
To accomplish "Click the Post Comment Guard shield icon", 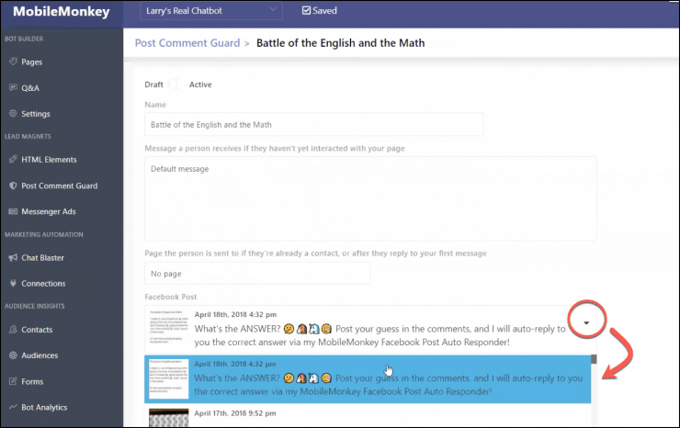I will coord(13,186).
